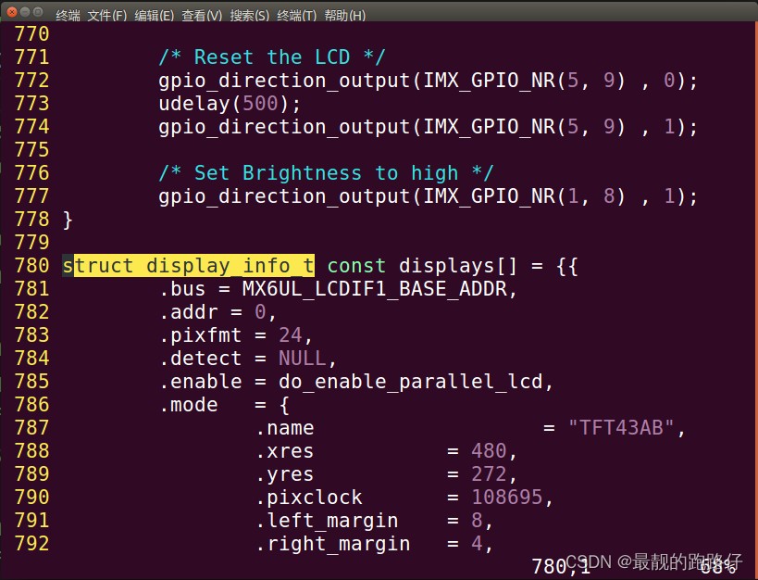Viewport: 758px width, 580px height.
Task: Open the 编辑(E) menu
Action: [155, 16]
